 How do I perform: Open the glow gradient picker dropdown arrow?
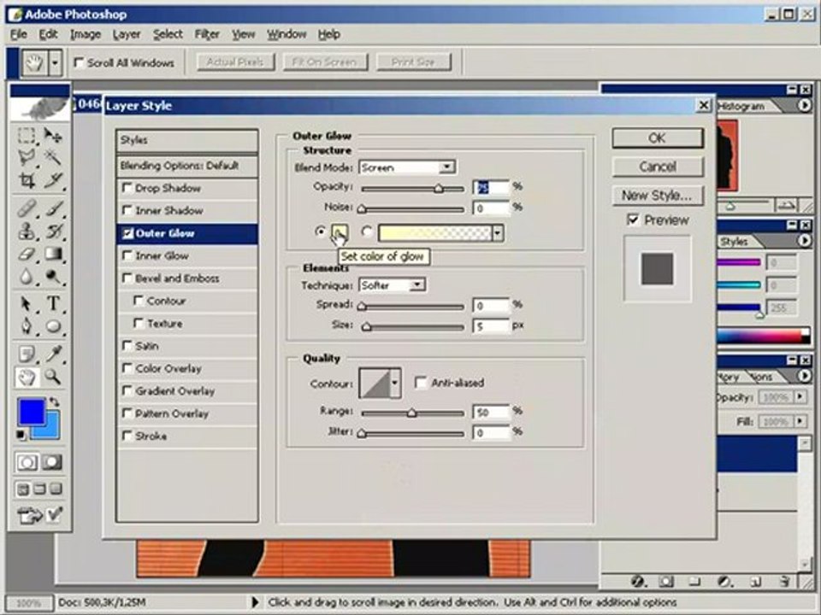pyautogui.click(x=498, y=232)
